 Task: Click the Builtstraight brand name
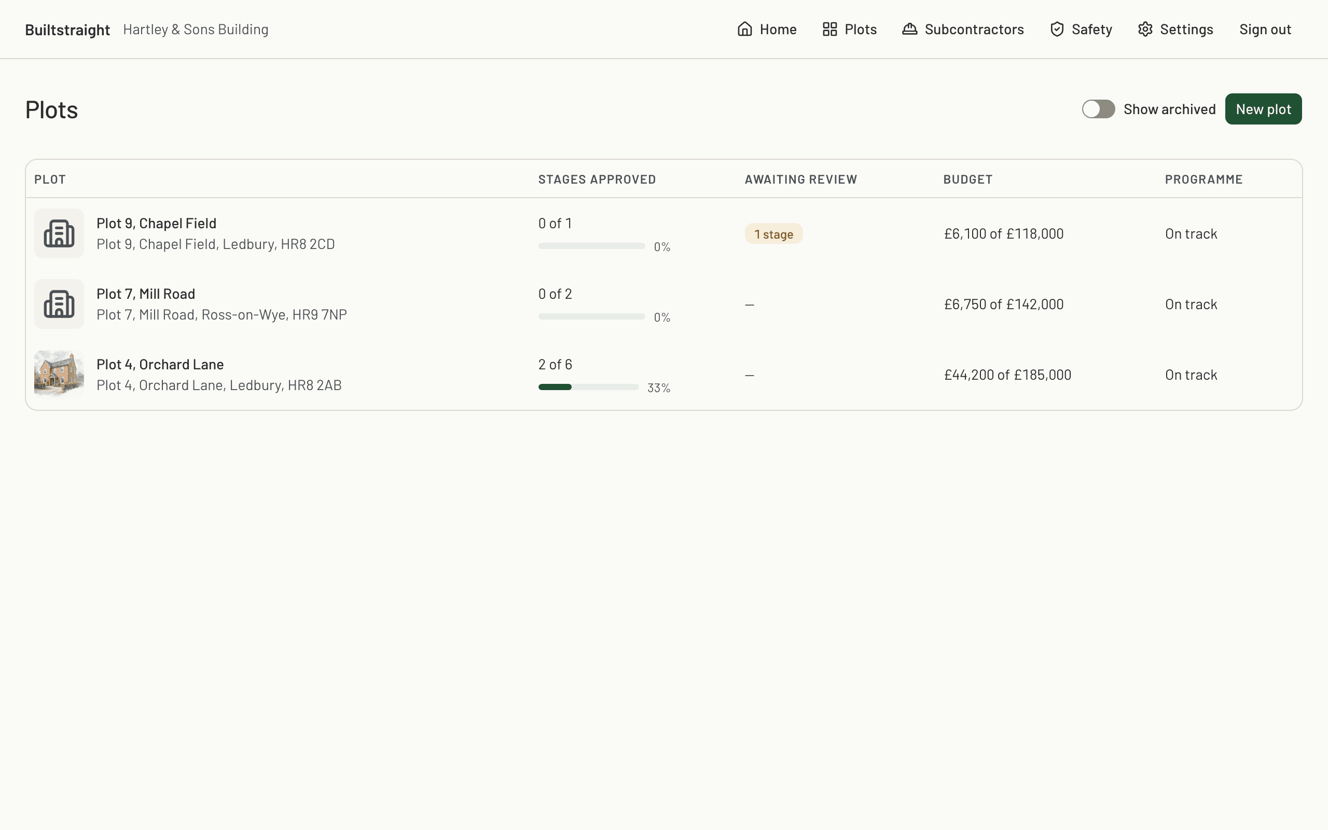[67, 30]
